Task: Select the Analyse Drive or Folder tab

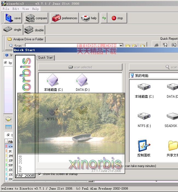Action: point(25,39)
